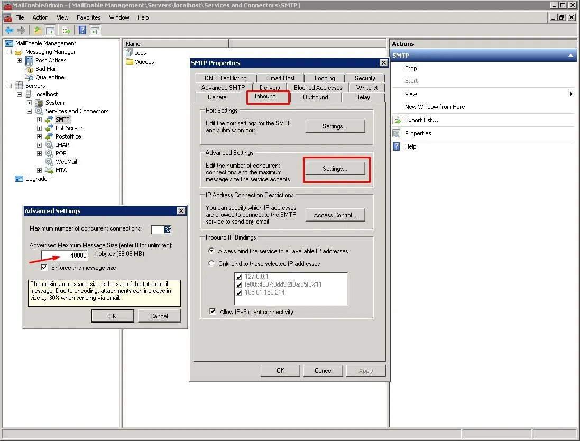Image resolution: width=580 pixels, height=441 pixels.
Task: Switch to the Security tab
Action: coord(365,78)
